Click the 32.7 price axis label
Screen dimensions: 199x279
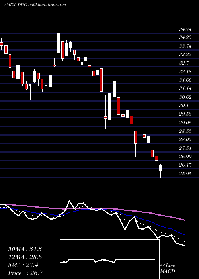point(184,63)
